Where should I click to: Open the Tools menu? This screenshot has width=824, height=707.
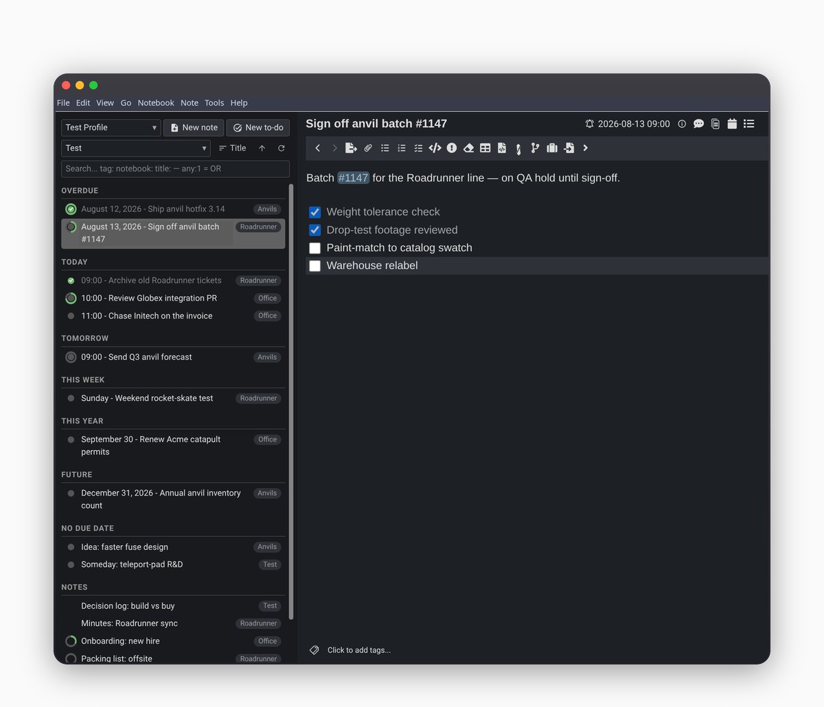[214, 103]
